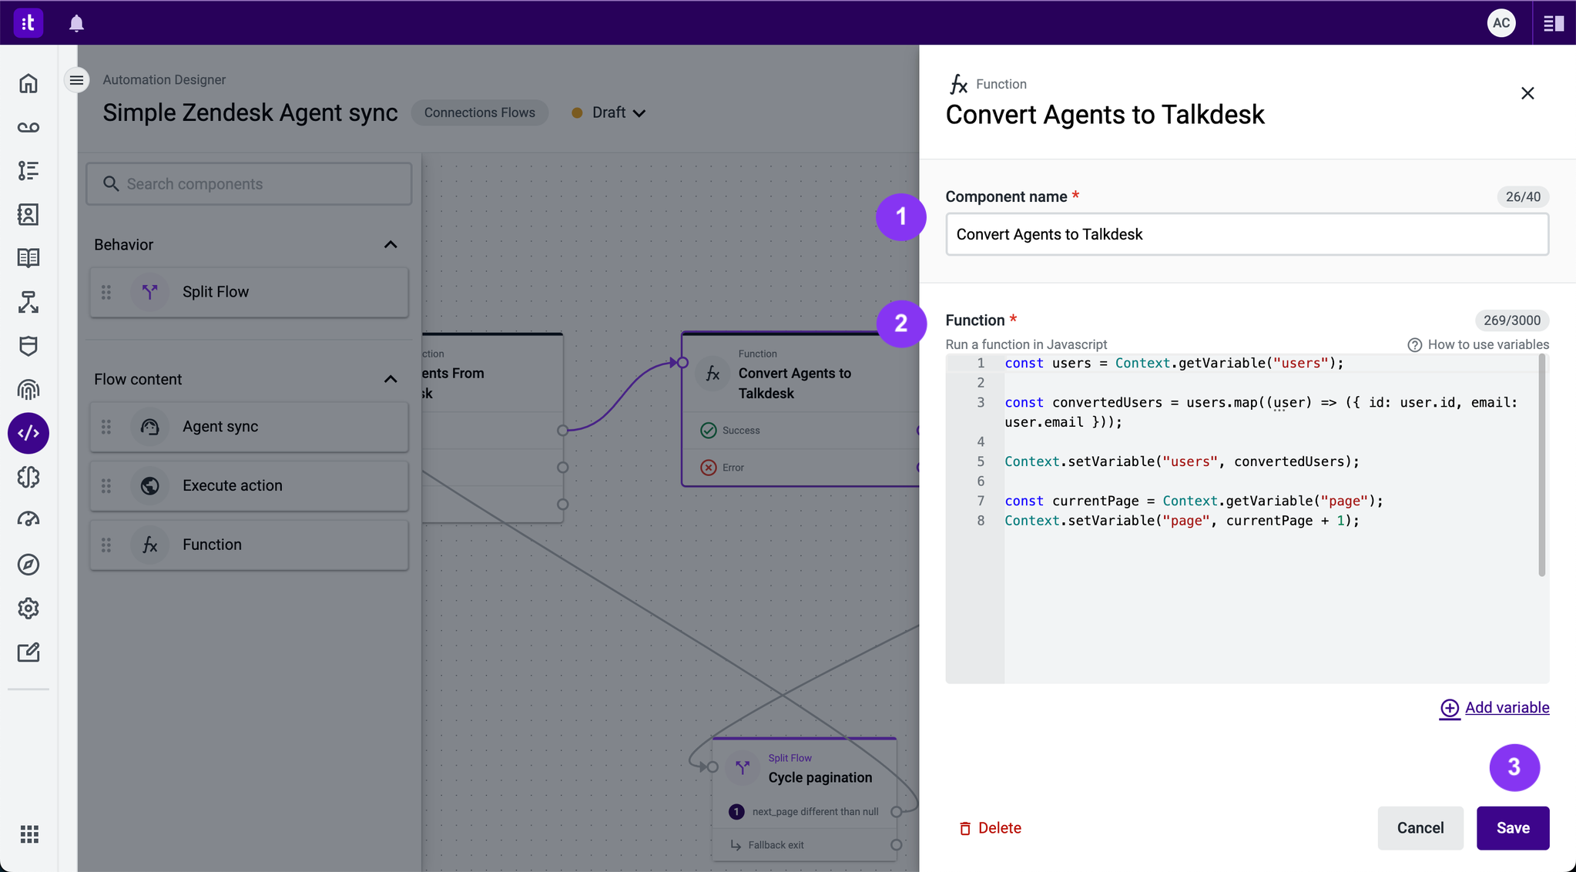The height and width of the screenshot is (872, 1576).
Task: Open the AC user avatar menu
Action: [x=1501, y=23]
